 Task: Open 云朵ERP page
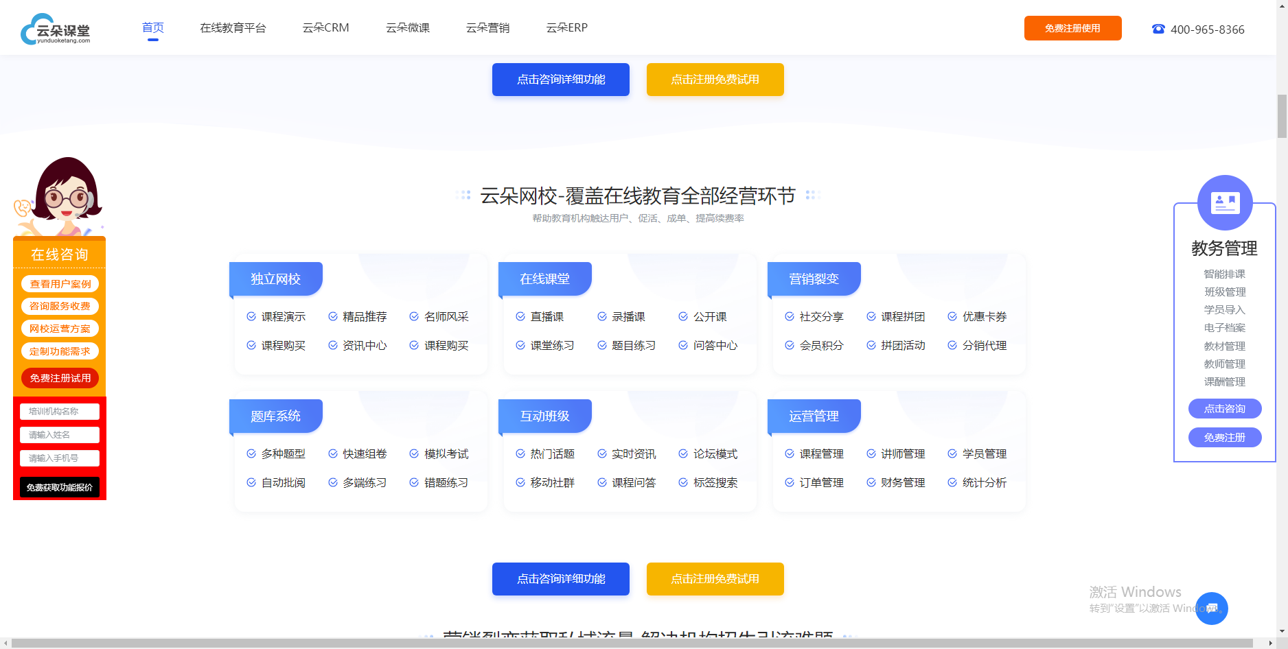(x=567, y=27)
